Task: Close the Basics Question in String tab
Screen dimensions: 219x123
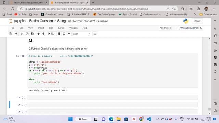Action: tap(87, 3)
